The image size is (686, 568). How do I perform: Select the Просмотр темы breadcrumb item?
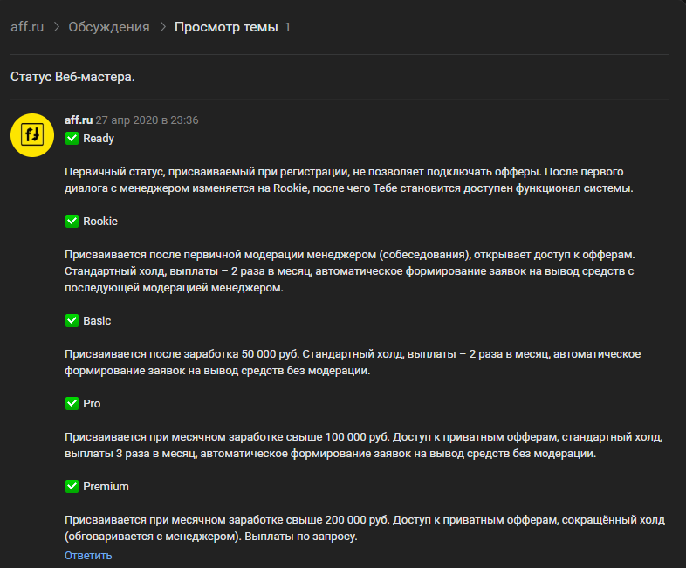226,27
